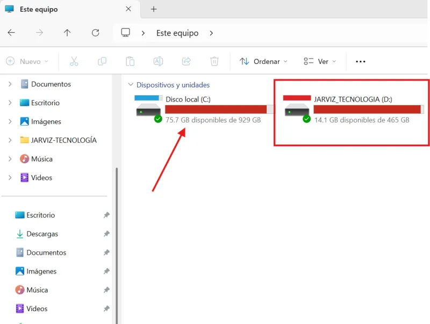Collapse the Dispositivos y unidades group
Screen dimensions: 430x324
click(131, 84)
